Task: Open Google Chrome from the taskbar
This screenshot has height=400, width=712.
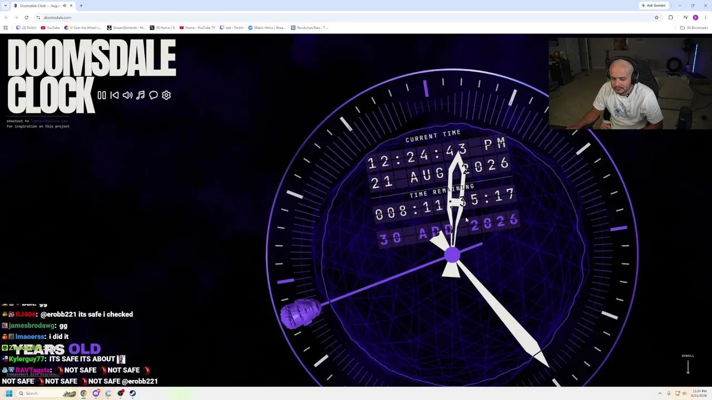Action: 83,393
